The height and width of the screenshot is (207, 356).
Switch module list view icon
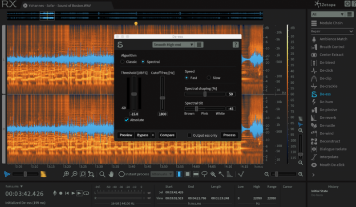(x=349, y=14)
